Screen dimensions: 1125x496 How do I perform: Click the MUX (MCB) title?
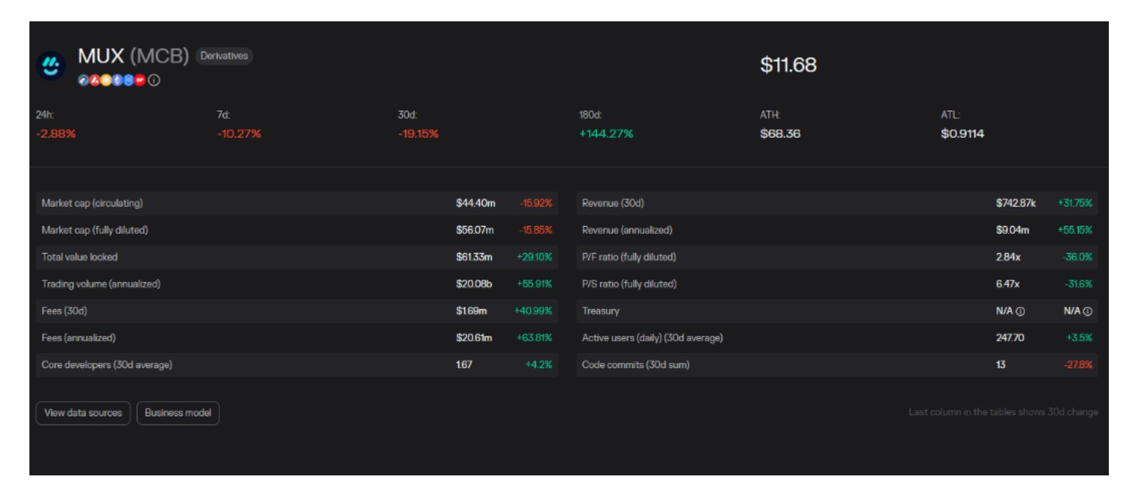134,56
